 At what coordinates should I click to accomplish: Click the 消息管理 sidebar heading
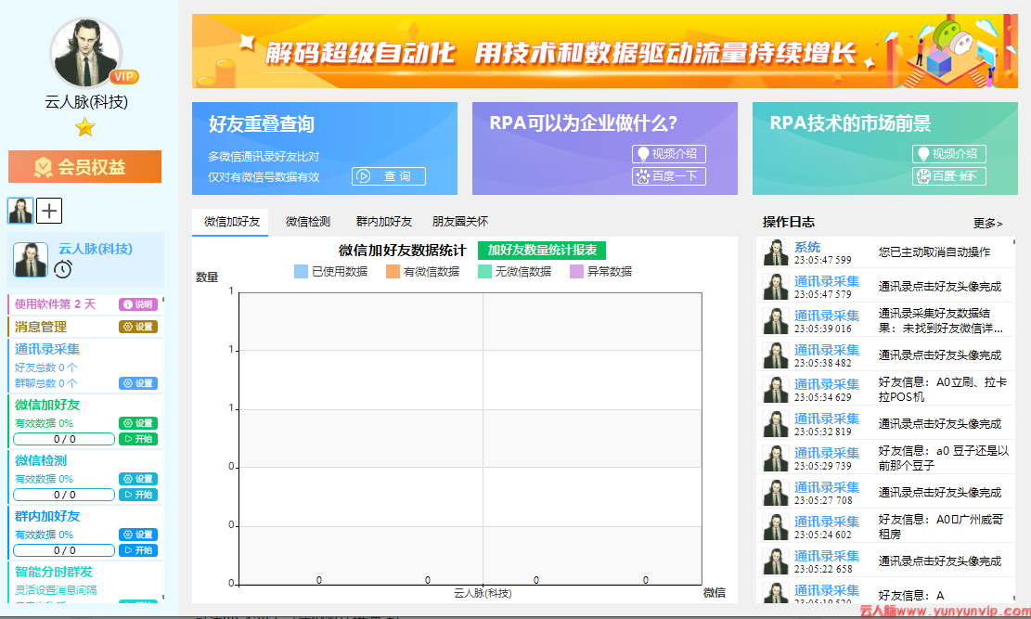[41, 327]
